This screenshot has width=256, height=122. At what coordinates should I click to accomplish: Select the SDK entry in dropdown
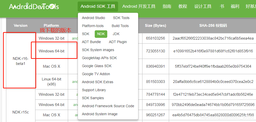point(86,34)
